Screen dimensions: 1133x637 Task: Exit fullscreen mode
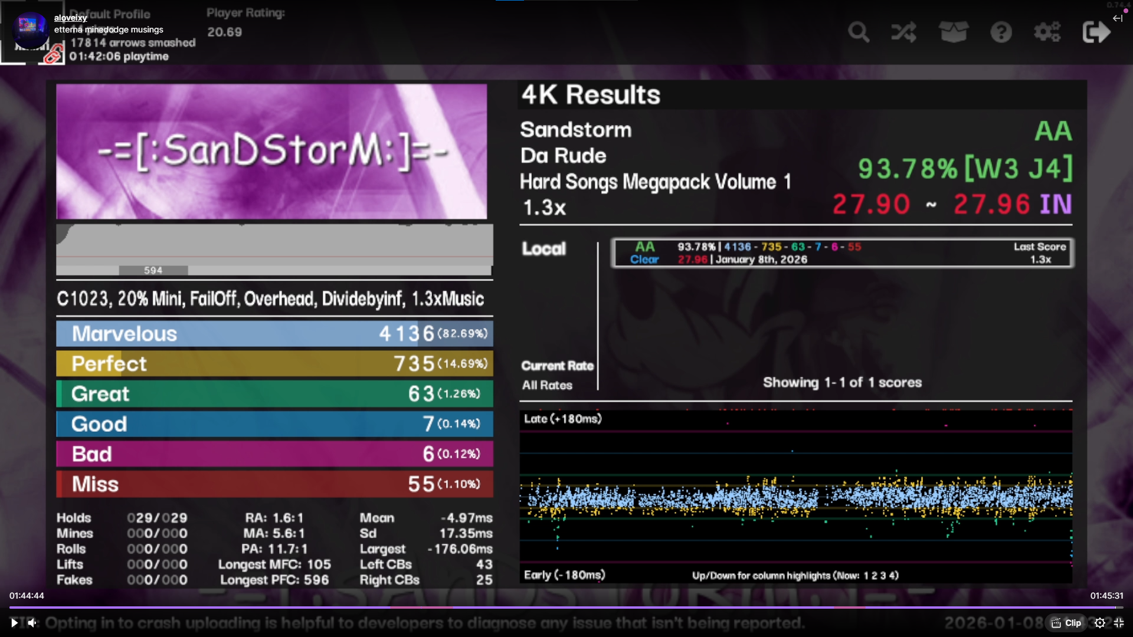pos(1119,623)
